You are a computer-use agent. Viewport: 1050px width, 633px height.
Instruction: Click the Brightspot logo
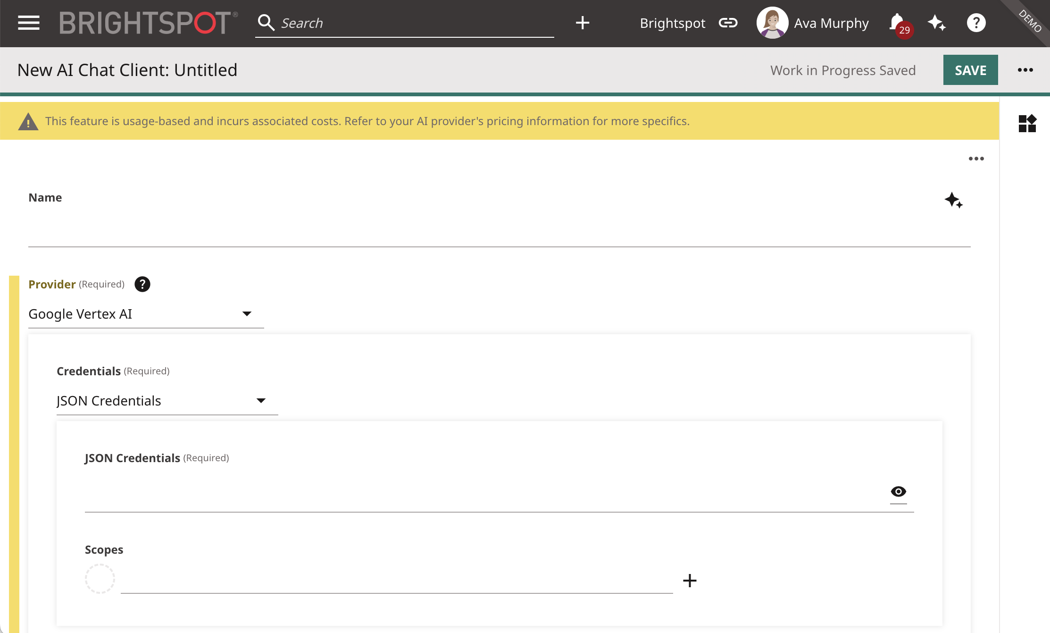pos(148,23)
